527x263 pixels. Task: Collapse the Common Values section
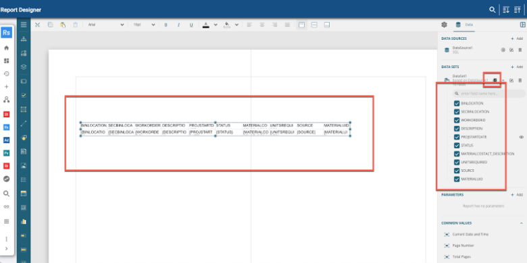tap(522, 223)
